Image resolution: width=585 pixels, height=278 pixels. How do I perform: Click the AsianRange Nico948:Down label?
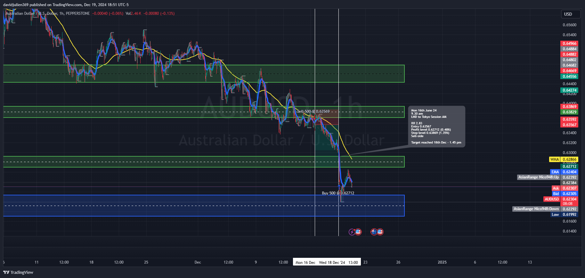click(536, 209)
